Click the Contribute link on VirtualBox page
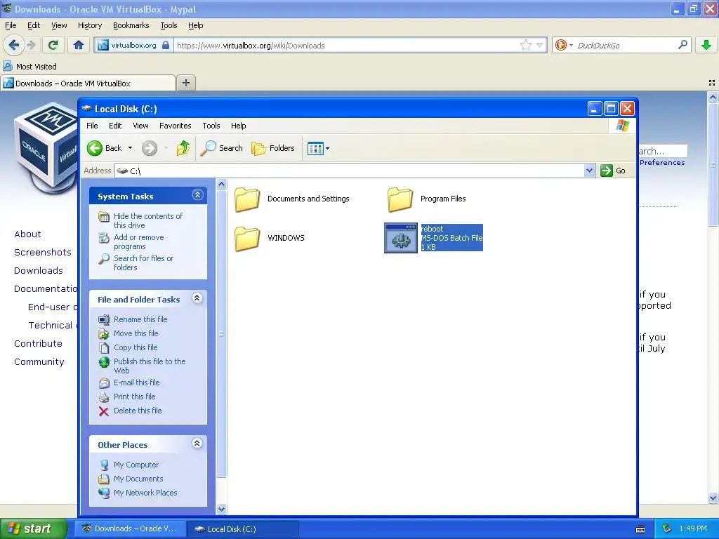Viewport: 719px width, 539px height. pyautogui.click(x=38, y=344)
